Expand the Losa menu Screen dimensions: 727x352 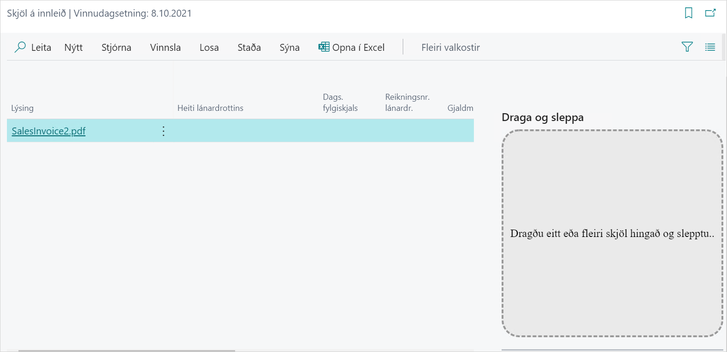click(x=209, y=48)
